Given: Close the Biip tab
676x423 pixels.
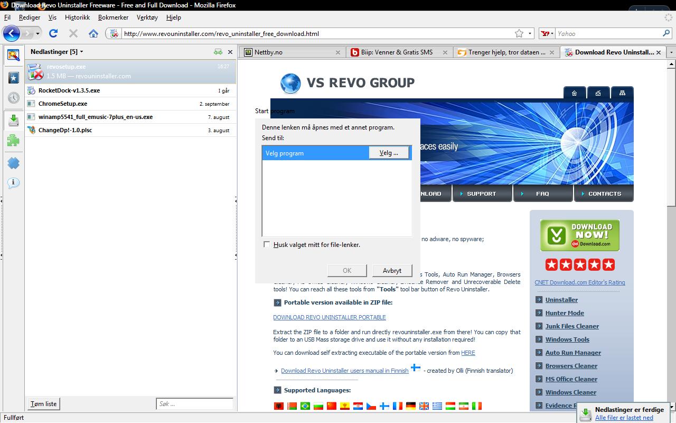Looking at the screenshot, I should pyautogui.click(x=445, y=52).
